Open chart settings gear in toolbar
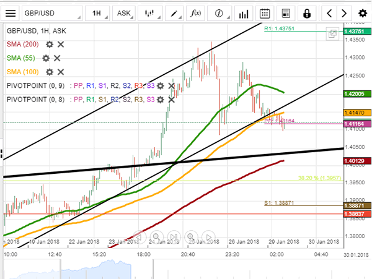This screenshot has height=279, width=372. [x=362, y=12]
